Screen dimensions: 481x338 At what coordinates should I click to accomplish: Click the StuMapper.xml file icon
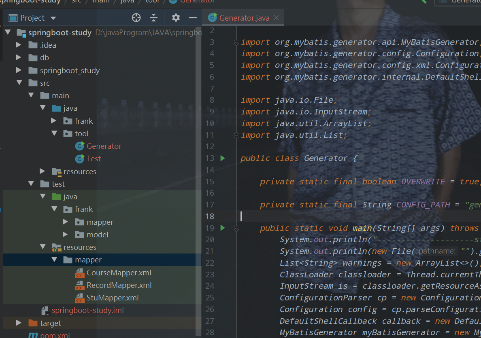80,298
